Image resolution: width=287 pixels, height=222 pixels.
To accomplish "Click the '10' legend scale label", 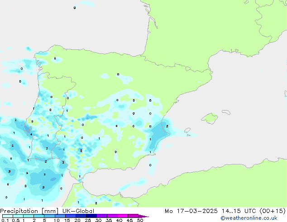I will [x=57, y=220].
